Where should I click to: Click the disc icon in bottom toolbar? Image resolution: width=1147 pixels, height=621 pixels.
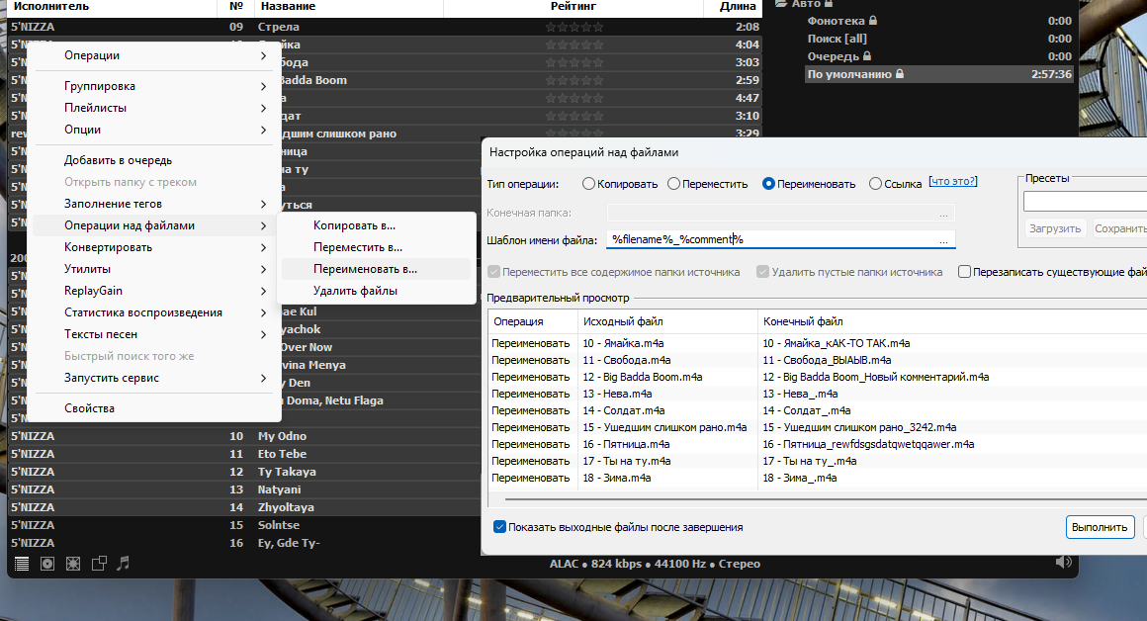pos(46,564)
